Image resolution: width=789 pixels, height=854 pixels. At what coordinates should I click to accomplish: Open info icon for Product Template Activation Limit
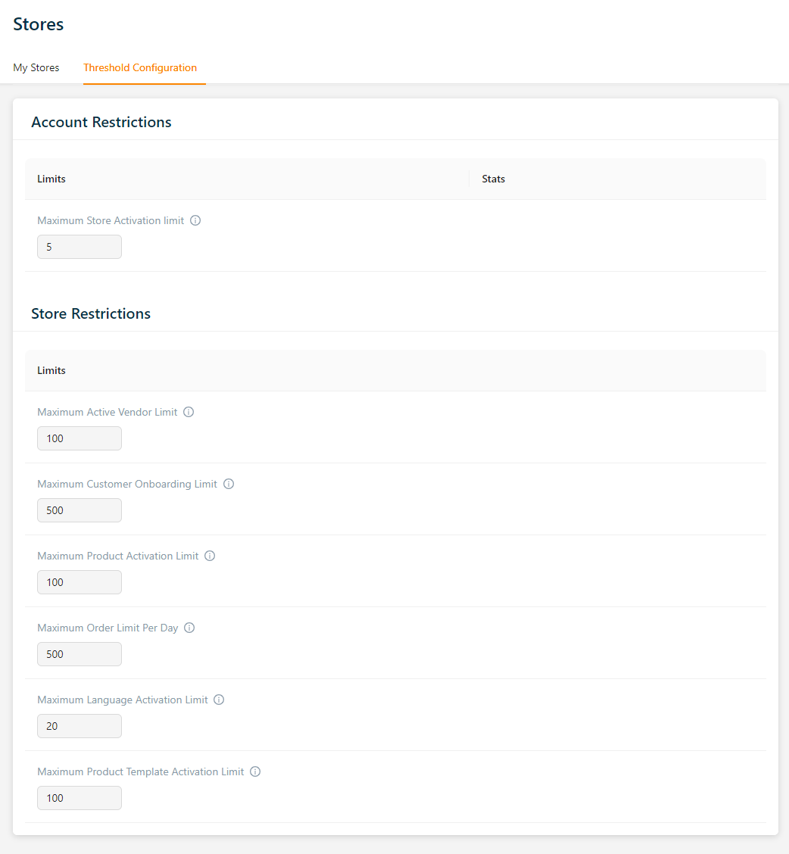point(255,772)
